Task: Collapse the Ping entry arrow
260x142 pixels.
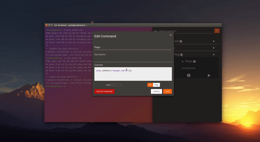Action: click(214, 54)
